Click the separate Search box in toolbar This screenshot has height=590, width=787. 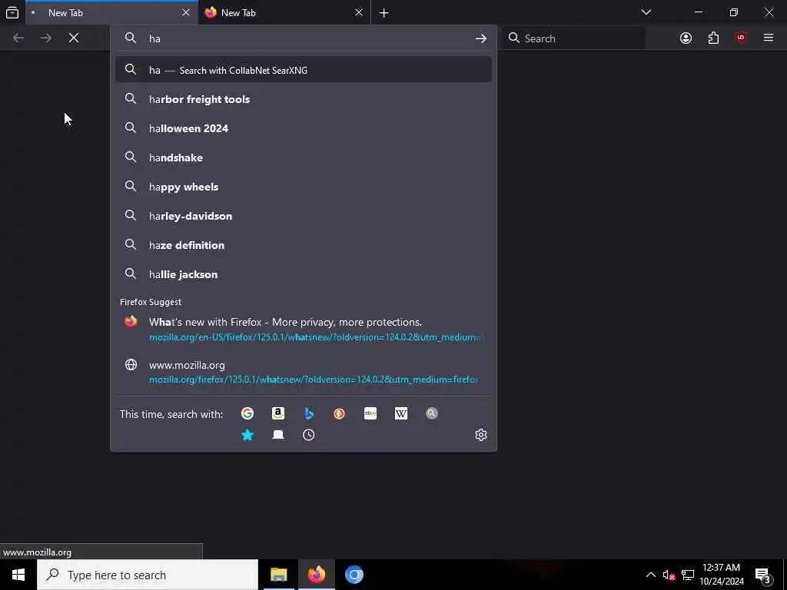point(573,38)
